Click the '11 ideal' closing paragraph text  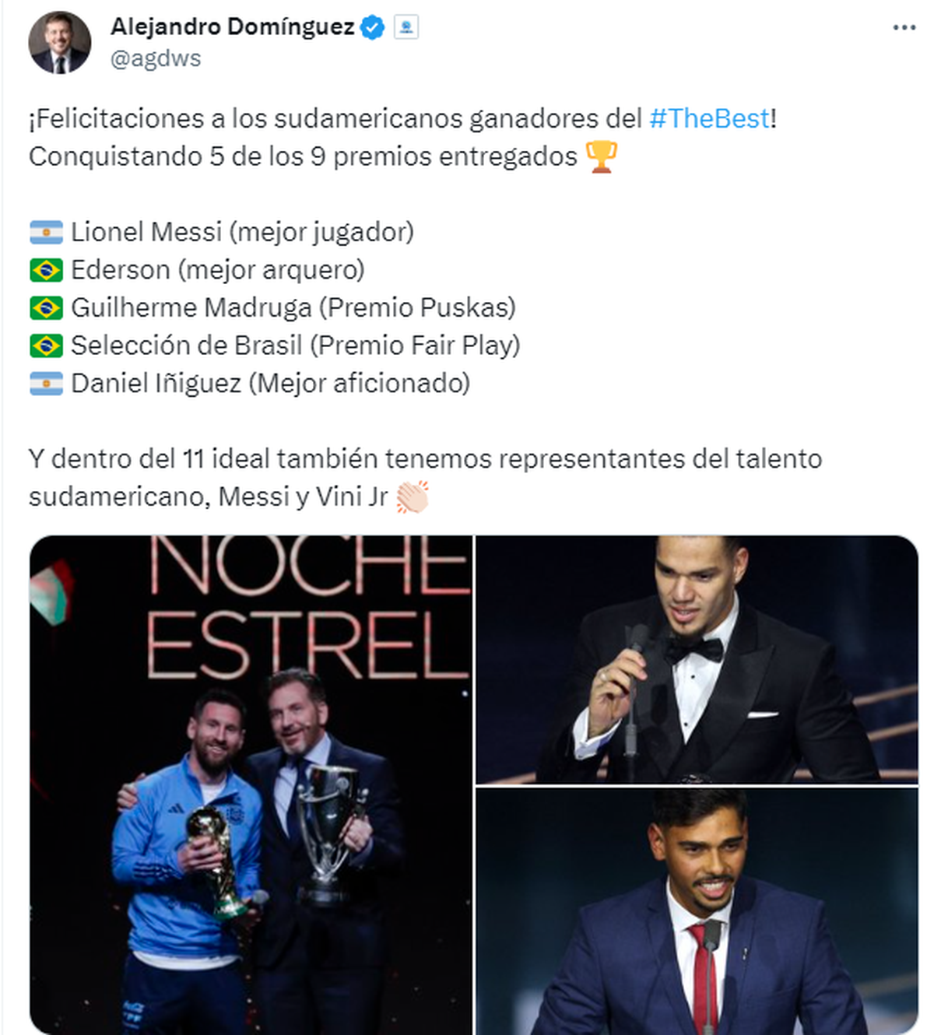coord(425,459)
